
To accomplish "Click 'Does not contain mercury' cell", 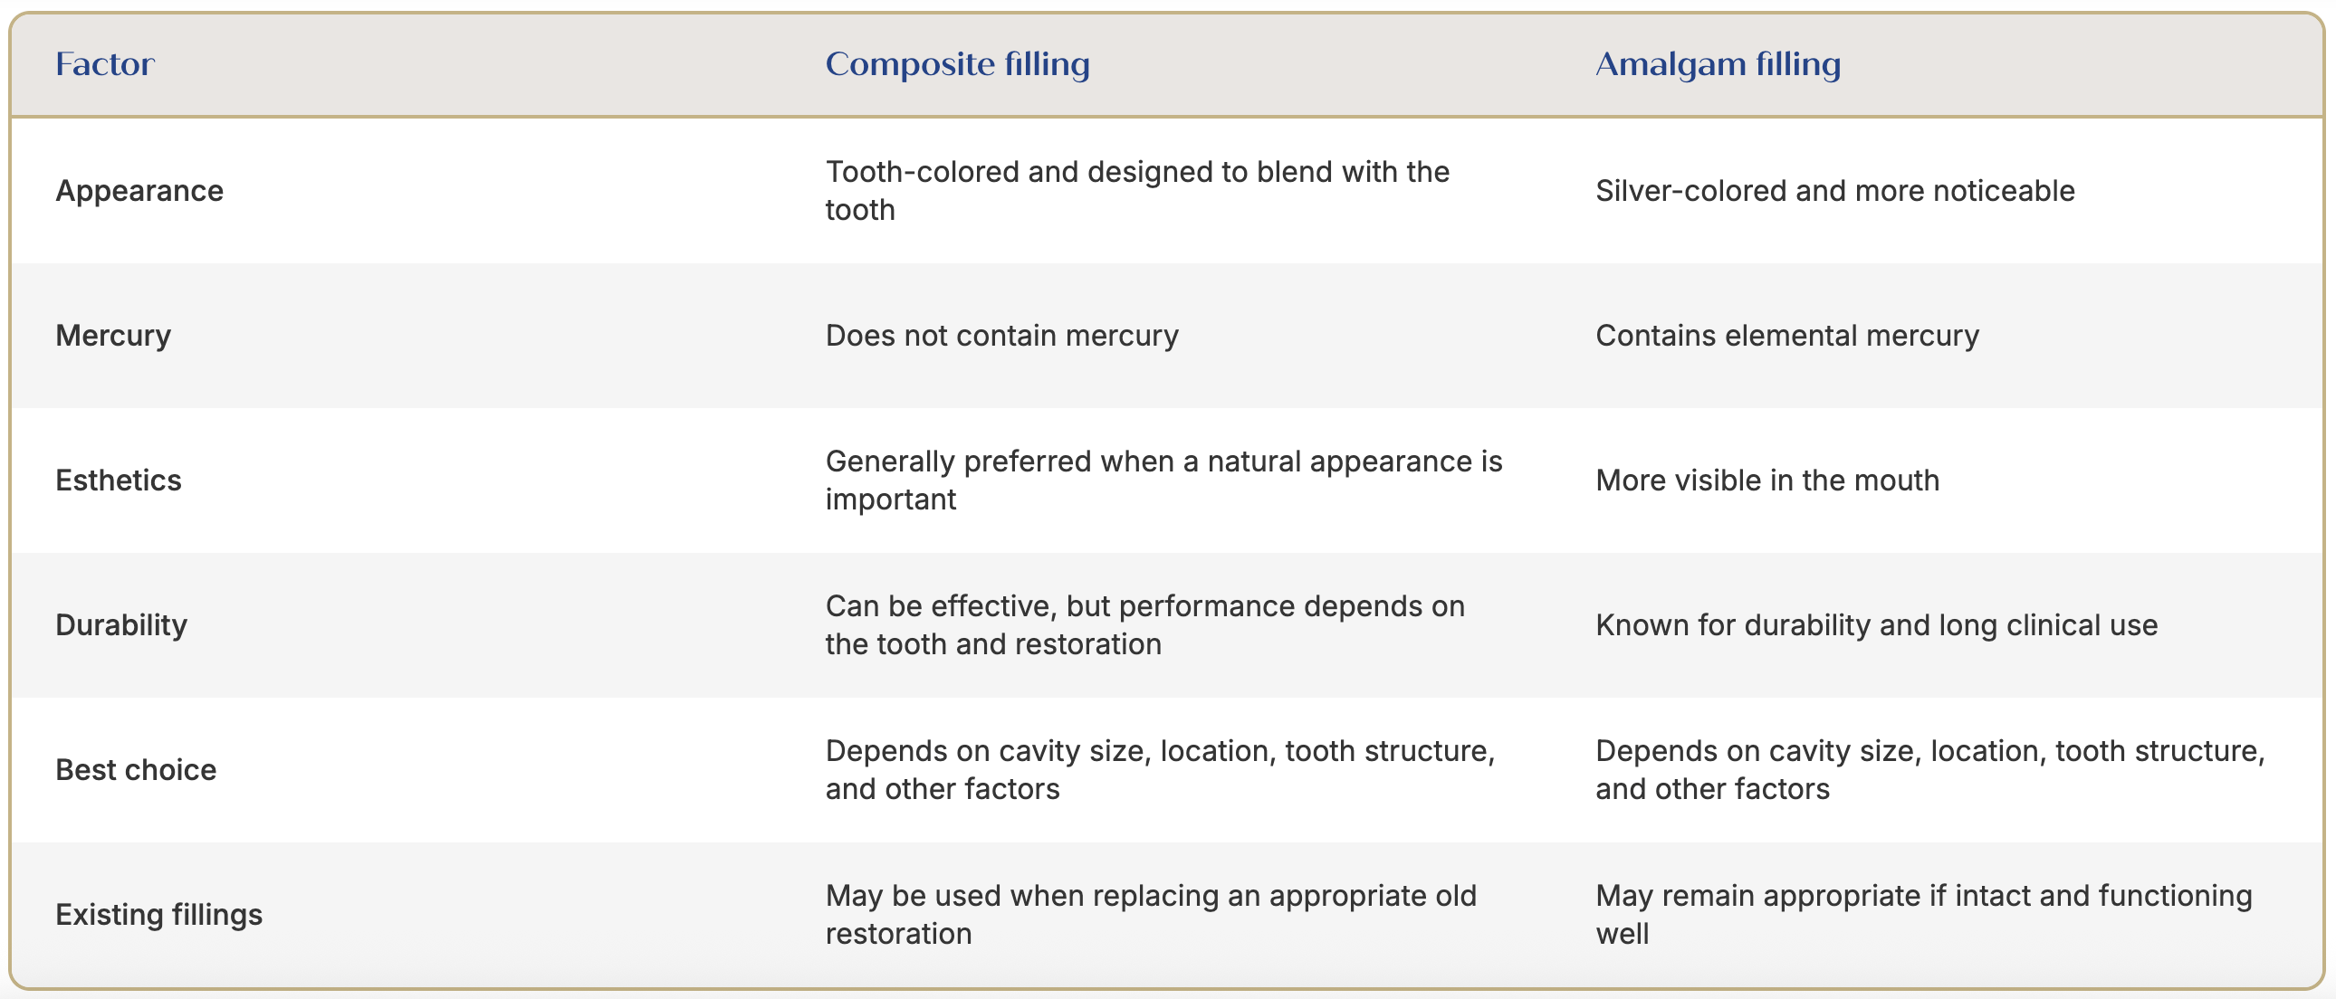I will (1001, 336).
